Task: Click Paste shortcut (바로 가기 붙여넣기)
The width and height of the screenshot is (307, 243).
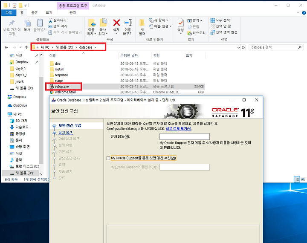Action: click(65, 32)
